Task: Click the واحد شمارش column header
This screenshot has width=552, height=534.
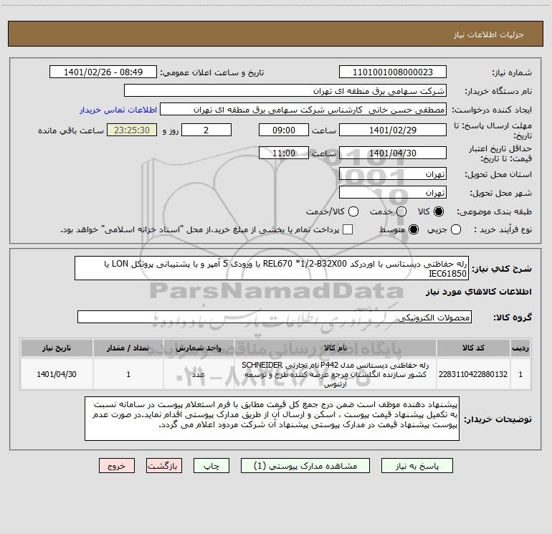Action: pyautogui.click(x=199, y=348)
